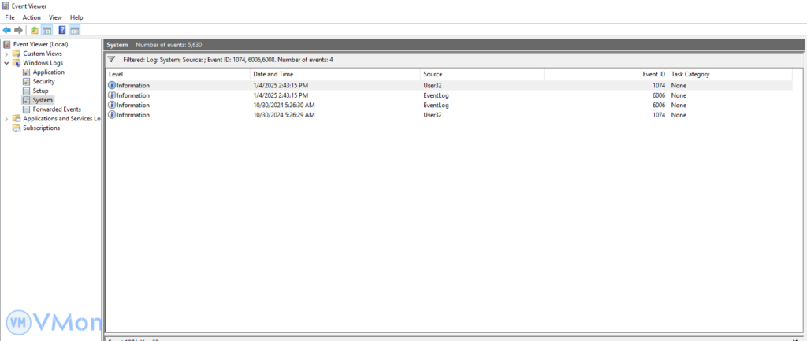The image size is (807, 341).
Task: Click the Back arrow toolbar icon
Action: [x=7, y=30]
